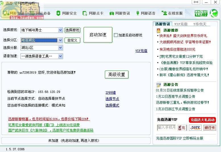The width and height of the screenshot is (221, 152).
Task: Click the 迅游推荐 medal icon
Action: pyautogui.click(x=159, y=30)
